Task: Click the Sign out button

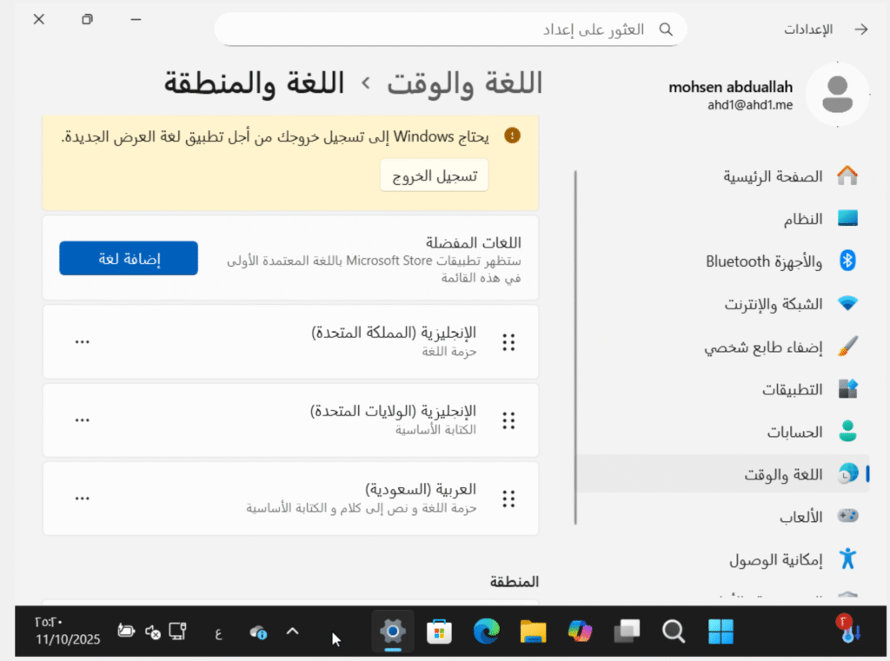Action: tap(434, 175)
